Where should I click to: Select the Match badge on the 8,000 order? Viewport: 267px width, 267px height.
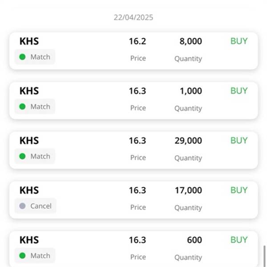coord(35,57)
